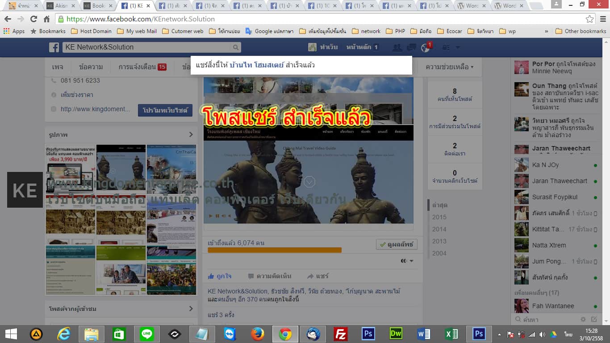Image resolution: width=610 pixels, height=343 pixels.
Task: Mute the video using the speaker icon
Action: point(223,216)
